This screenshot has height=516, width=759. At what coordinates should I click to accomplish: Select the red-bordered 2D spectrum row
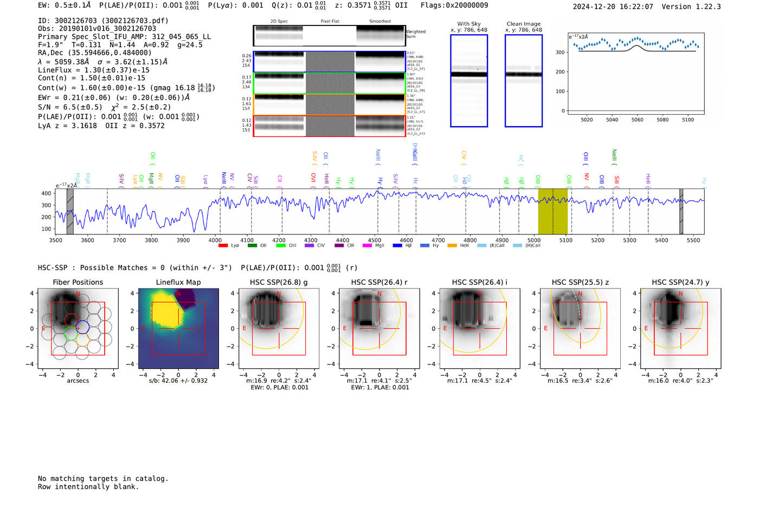[329, 126]
